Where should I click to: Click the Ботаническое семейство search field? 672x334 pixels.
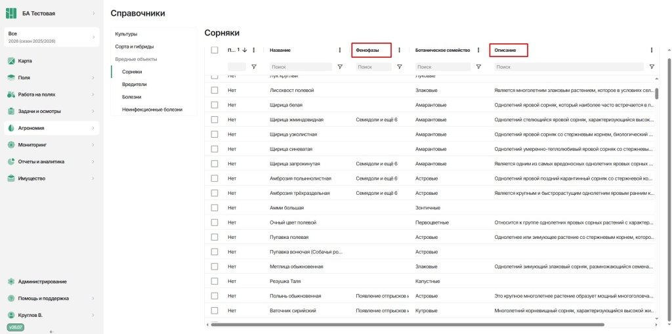click(x=443, y=67)
